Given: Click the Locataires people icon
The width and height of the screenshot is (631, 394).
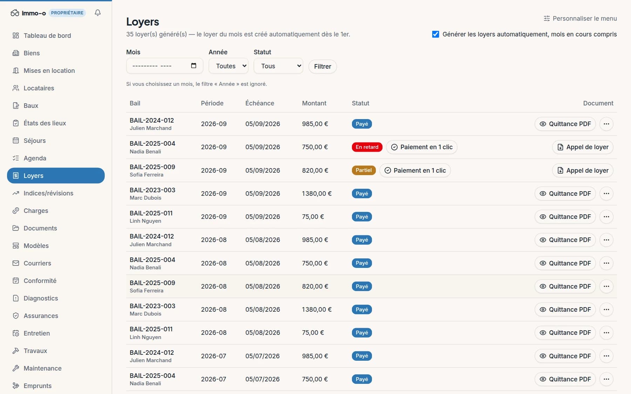Looking at the screenshot, I should pyautogui.click(x=16, y=88).
